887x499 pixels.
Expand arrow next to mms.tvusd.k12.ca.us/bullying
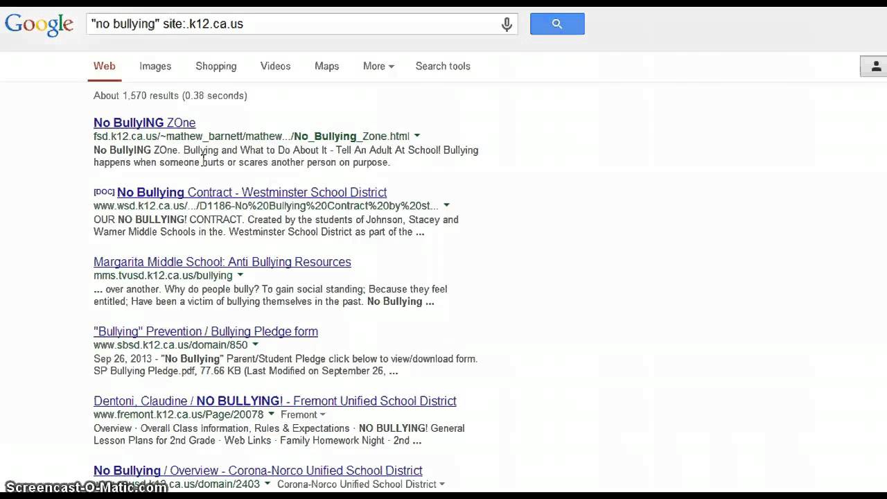point(240,275)
